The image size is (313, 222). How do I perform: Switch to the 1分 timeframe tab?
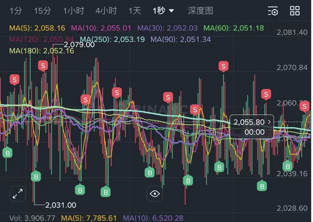(x=16, y=11)
